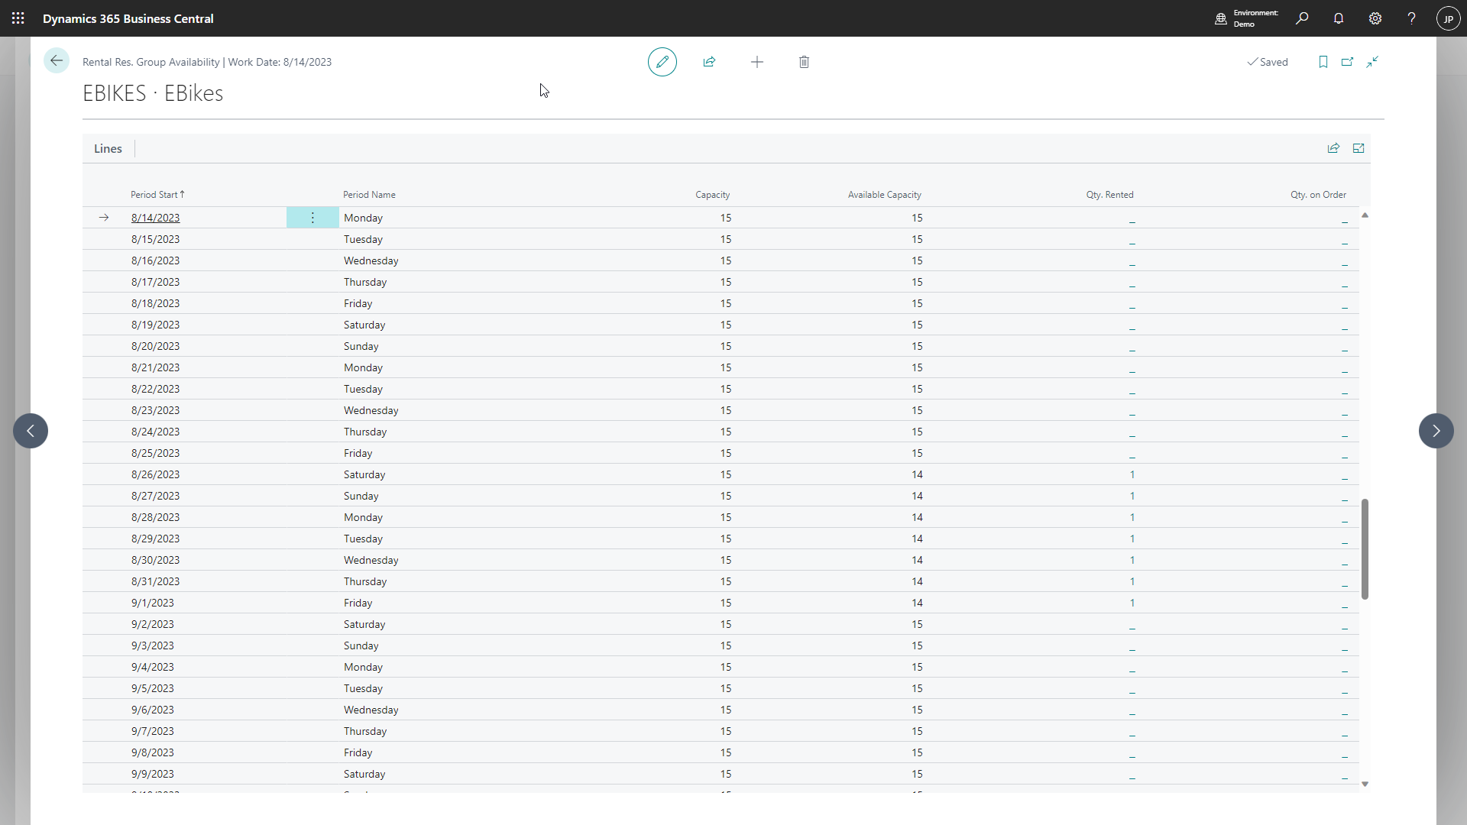Viewport: 1467px width, 825px height.
Task: Select the 8/23/2023 date cell
Action: point(155,410)
